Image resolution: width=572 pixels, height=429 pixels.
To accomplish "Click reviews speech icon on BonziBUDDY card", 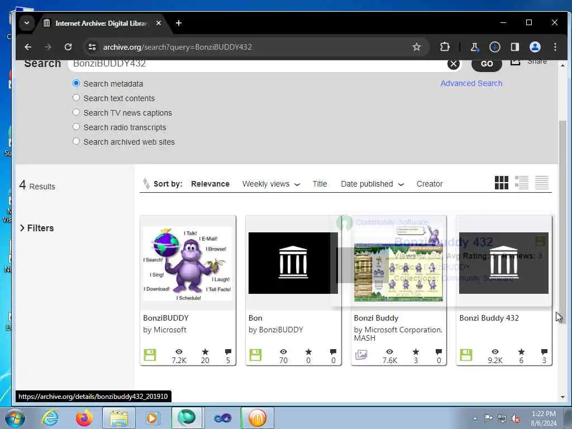I will pos(228,352).
